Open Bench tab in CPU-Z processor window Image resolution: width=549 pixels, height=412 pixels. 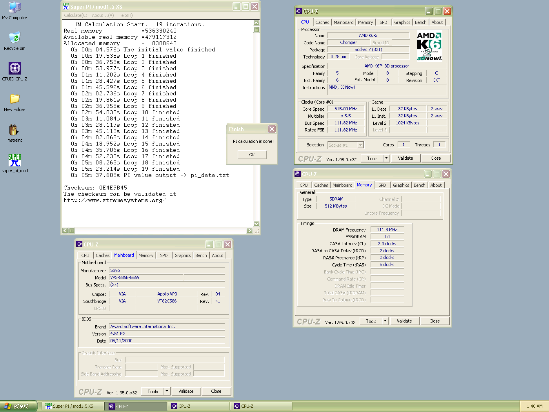[421, 22]
